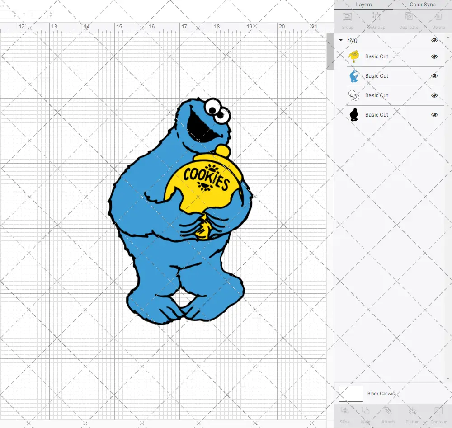Select the black silhouette layer thumbnail
452x428 pixels.
point(354,115)
